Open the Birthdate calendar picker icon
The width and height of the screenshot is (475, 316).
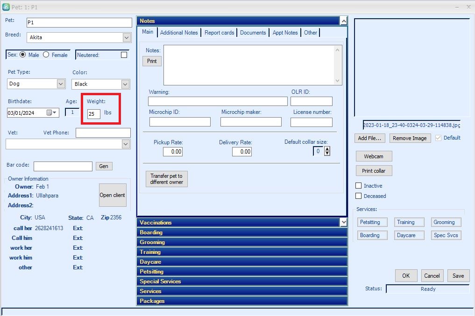click(x=49, y=112)
